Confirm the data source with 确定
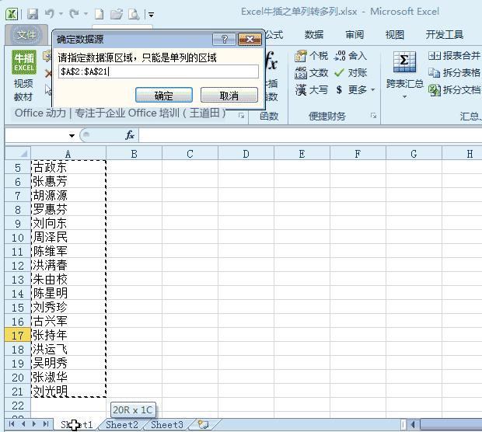482x432 pixels. pyautogui.click(x=164, y=96)
